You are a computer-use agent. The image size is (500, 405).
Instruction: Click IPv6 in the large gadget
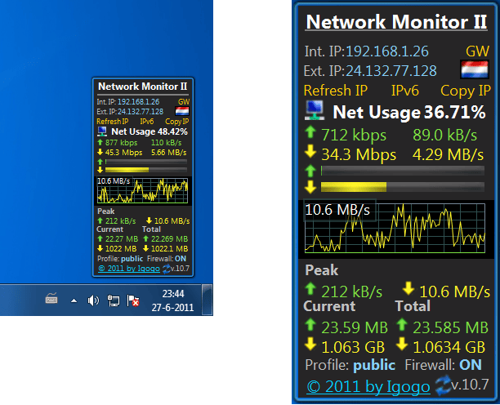[405, 91]
